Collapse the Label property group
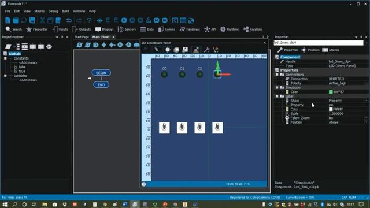The image size is (370, 208). pos(277,96)
